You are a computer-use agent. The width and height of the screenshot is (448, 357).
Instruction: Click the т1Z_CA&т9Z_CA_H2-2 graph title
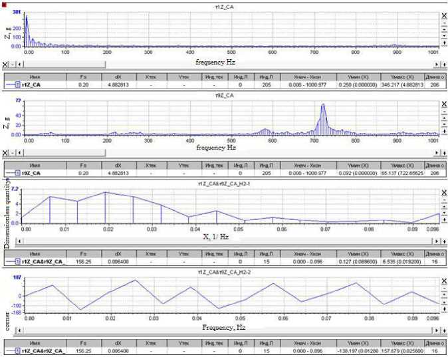tap(224, 273)
